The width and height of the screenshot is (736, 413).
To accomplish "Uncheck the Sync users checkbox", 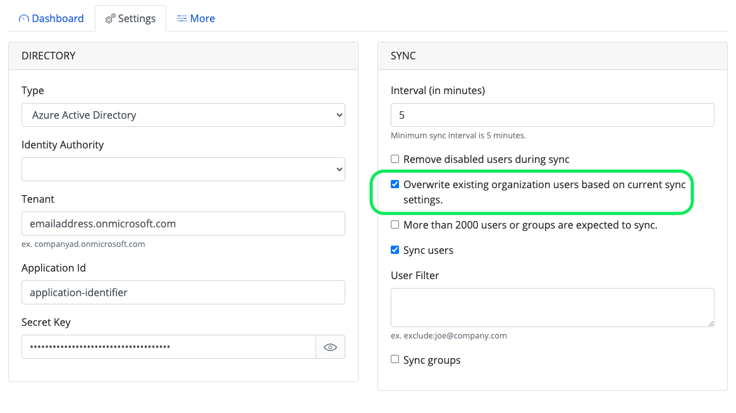I will (395, 250).
